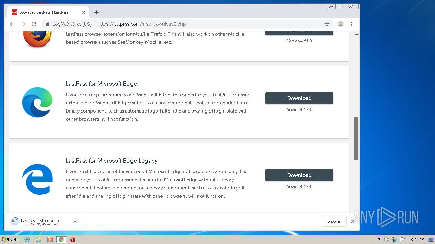The image size is (435, 244).
Task: View site security lock information
Action: 48,24
